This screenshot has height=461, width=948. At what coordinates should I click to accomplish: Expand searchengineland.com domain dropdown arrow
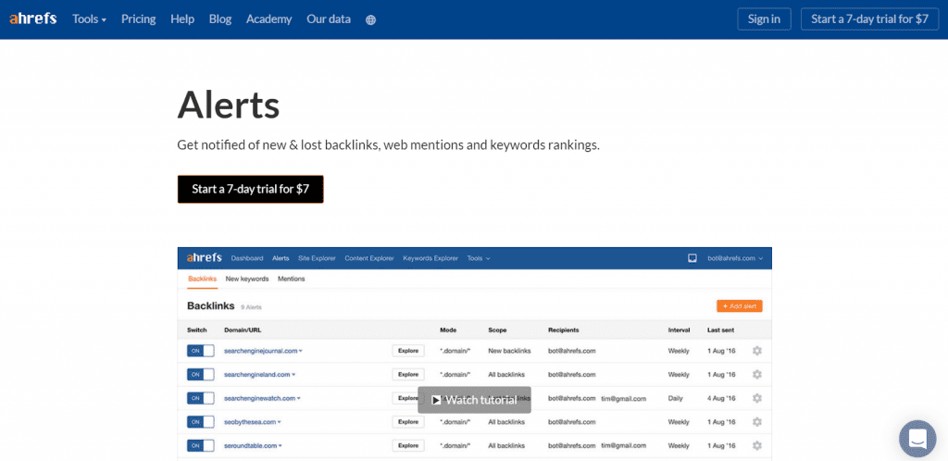coord(293,375)
